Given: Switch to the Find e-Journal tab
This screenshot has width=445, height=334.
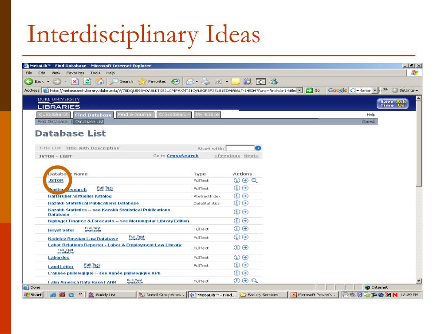Looking at the screenshot, I should (x=135, y=115).
